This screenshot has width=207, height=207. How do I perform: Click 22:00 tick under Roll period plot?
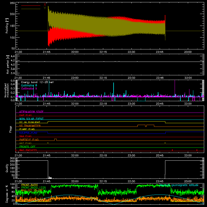click(x=75, y=78)
